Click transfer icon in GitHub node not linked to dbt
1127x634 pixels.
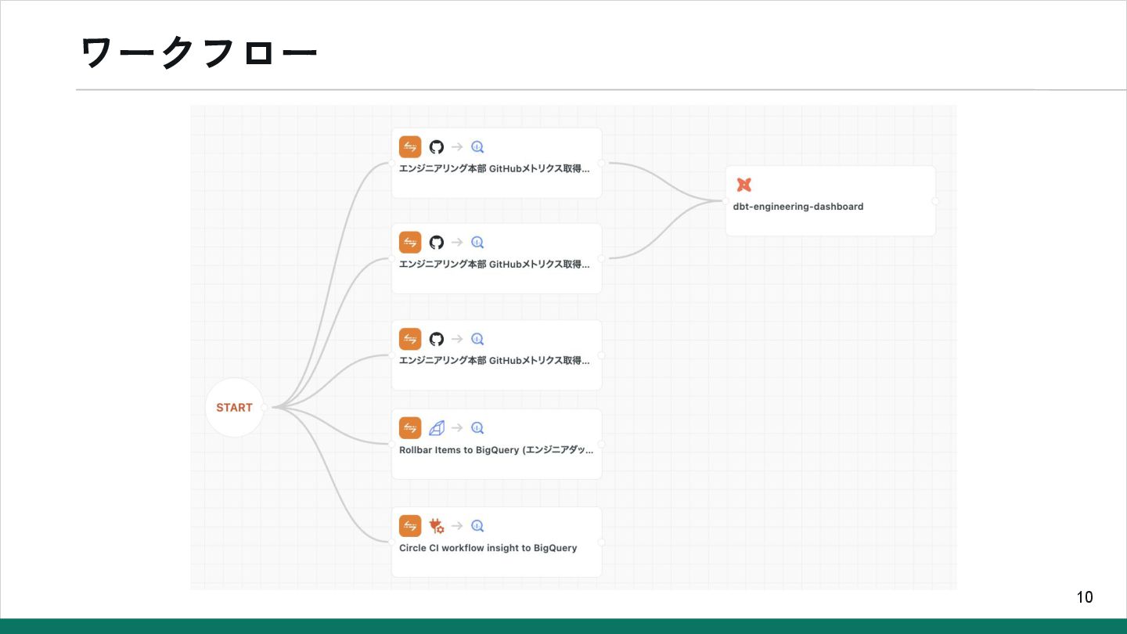[410, 339]
